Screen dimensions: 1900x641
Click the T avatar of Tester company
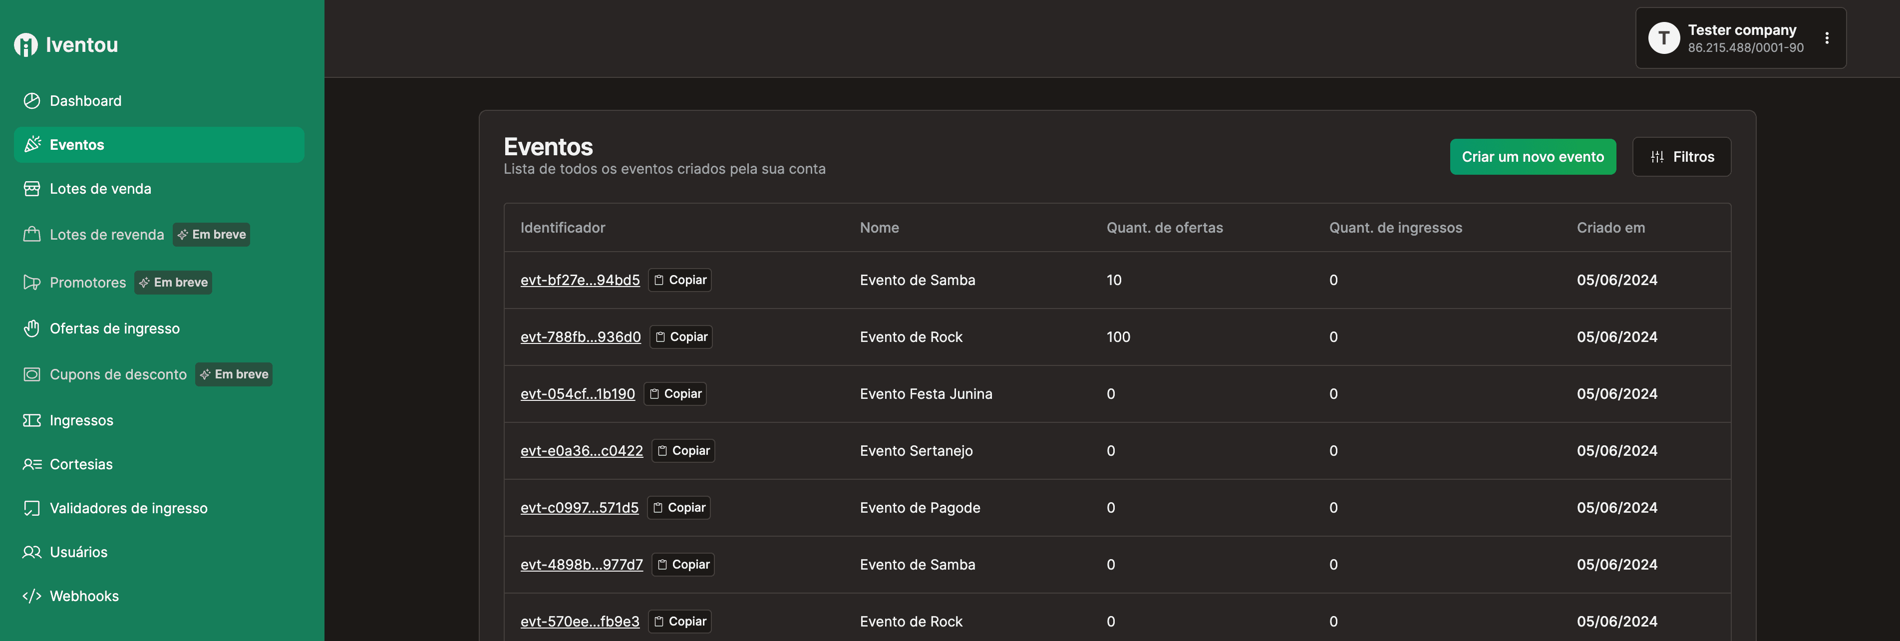point(1664,37)
